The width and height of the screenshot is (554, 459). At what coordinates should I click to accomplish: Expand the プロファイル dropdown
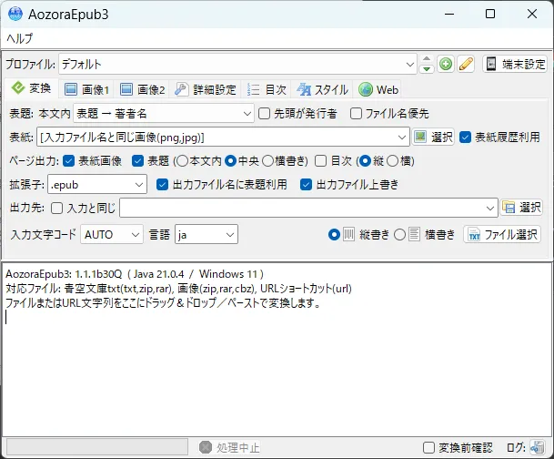click(410, 65)
